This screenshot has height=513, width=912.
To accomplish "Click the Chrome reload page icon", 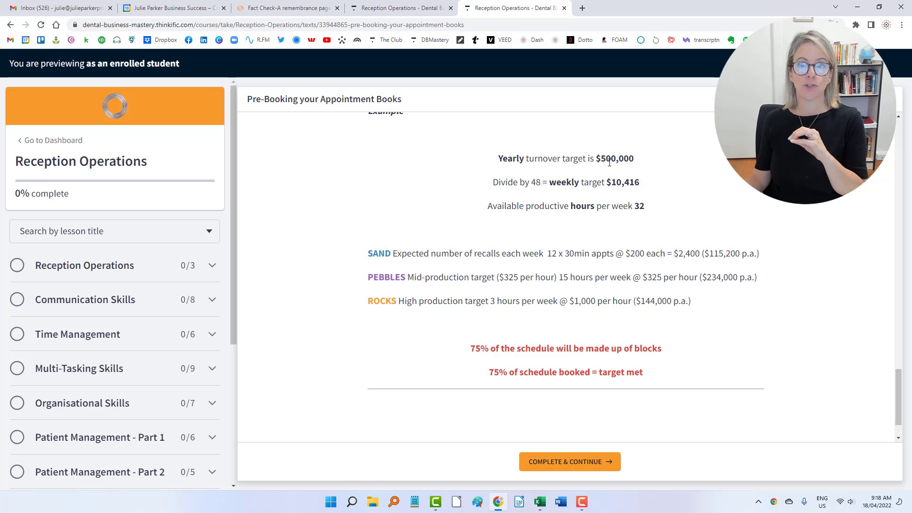I will click(x=41, y=25).
